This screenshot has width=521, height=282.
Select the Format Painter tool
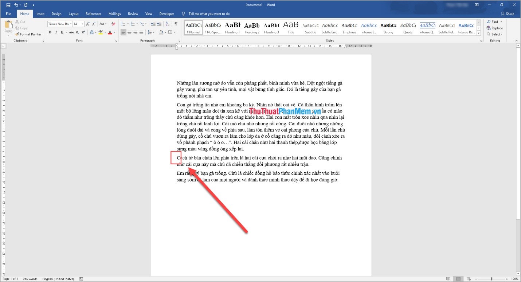click(x=29, y=34)
